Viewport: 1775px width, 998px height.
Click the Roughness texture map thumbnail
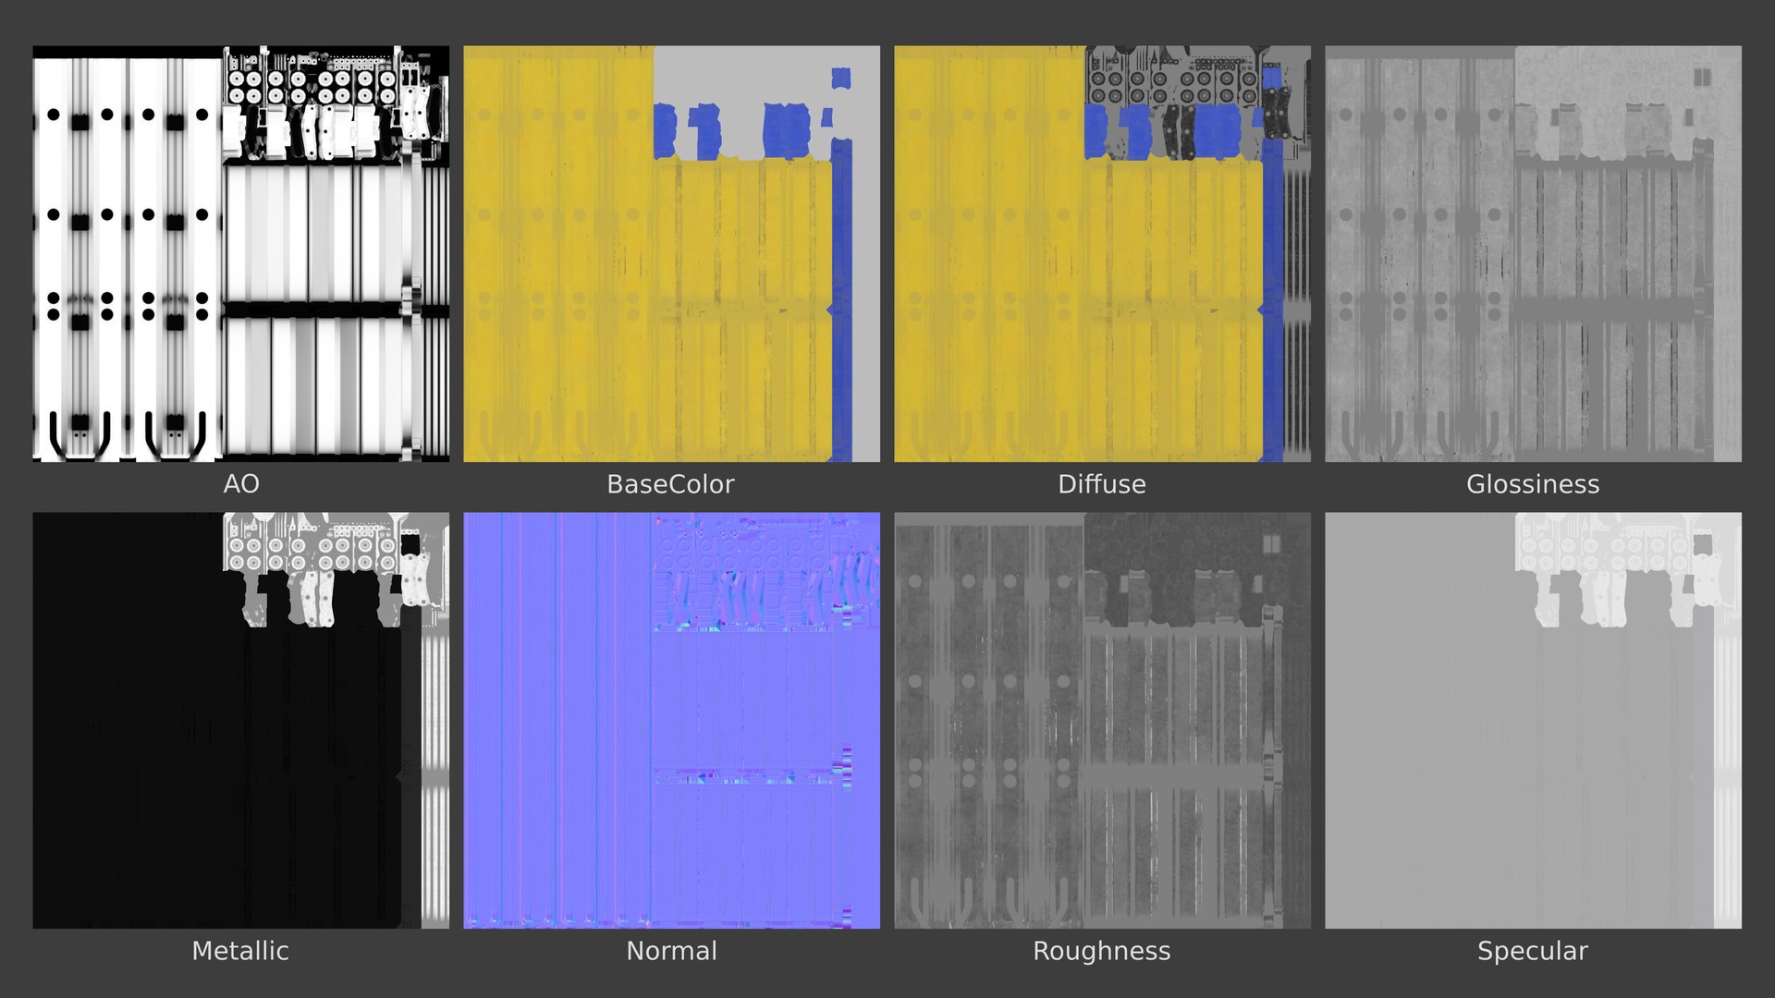(x=1102, y=721)
